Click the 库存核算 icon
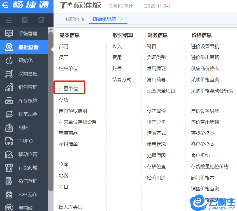Viewport: 237px width, 211px height. (x=9, y=101)
